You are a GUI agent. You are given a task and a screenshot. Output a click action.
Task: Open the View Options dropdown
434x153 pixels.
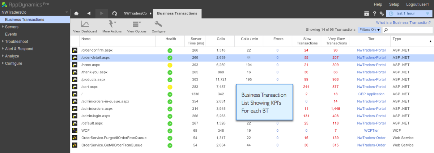[x=137, y=27]
